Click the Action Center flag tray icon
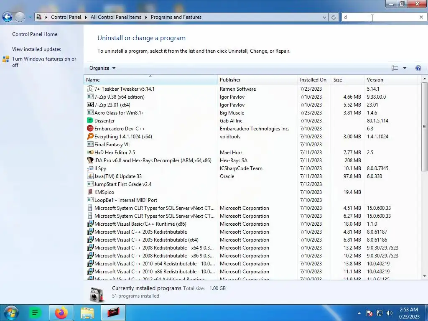The height and width of the screenshot is (321, 428). tap(369, 313)
